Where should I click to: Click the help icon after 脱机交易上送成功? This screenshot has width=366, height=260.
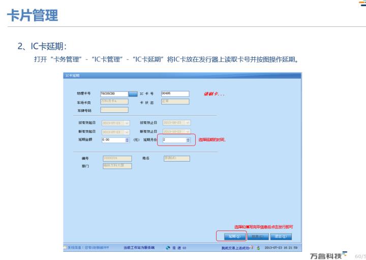pyautogui.click(x=252, y=247)
